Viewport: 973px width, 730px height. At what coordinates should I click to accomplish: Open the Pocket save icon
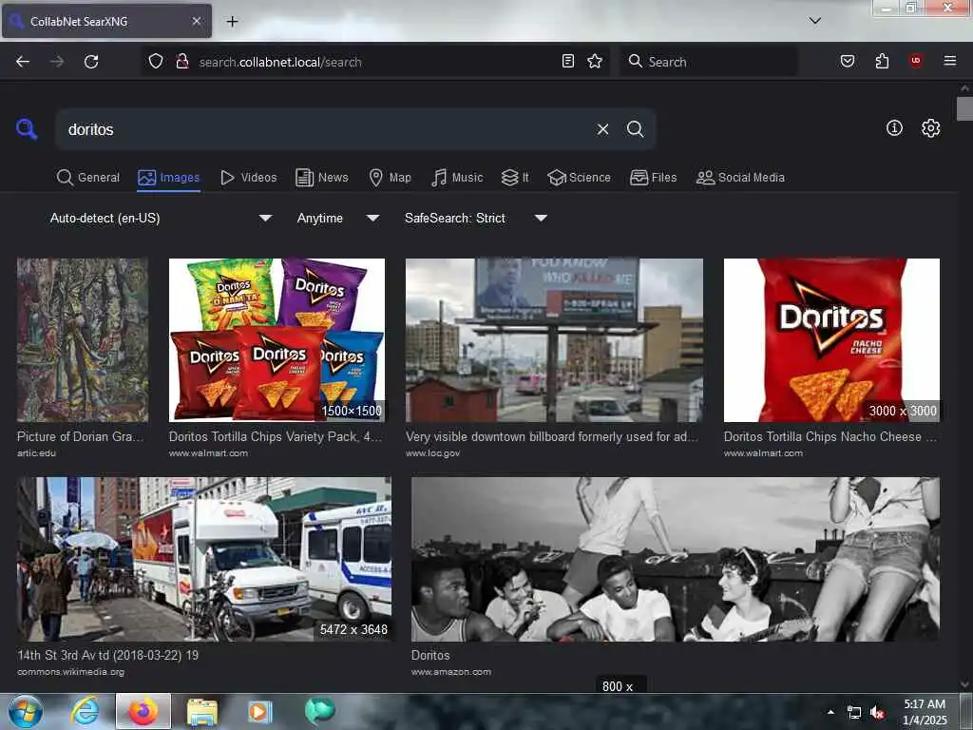point(847,61)
